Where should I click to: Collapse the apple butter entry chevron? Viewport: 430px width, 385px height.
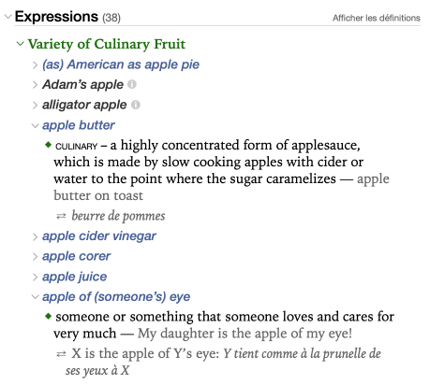35,126
